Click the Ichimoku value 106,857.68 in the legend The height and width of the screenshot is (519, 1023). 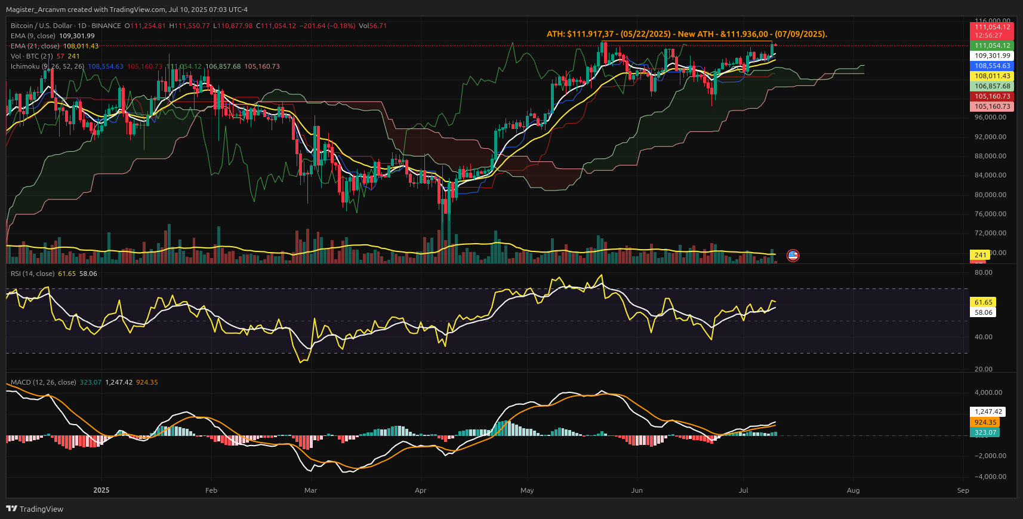point(223,66)
